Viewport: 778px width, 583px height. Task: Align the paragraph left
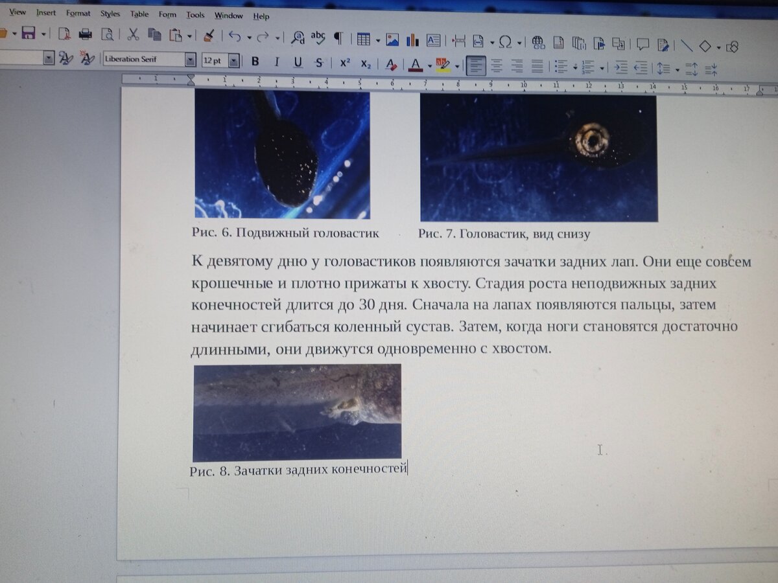[x=476, y=65]
